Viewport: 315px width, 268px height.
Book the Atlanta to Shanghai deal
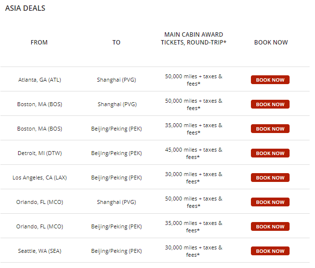(x=270, y=80)
